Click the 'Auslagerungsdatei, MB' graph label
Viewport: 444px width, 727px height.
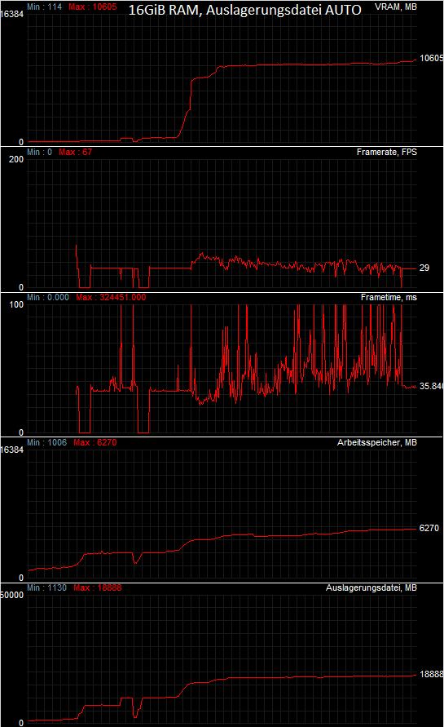click(x=371, y=588)
